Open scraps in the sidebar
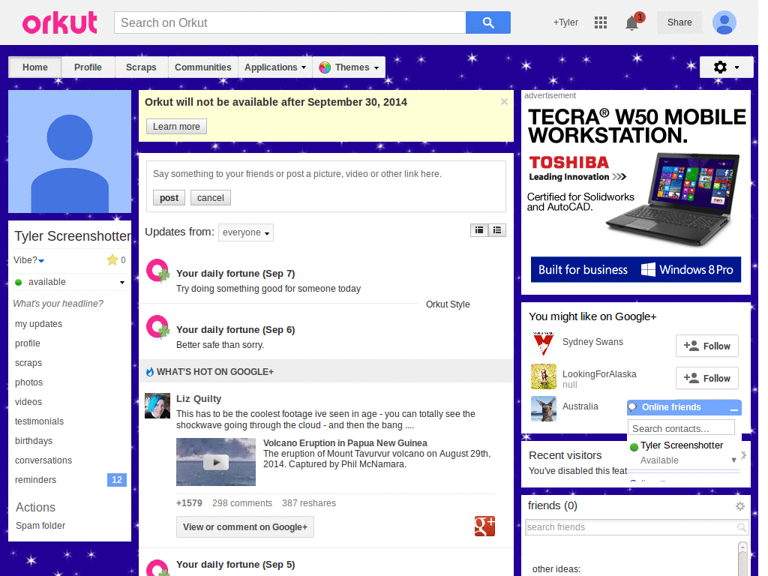 pyautogui.click(x=28, y=363)
